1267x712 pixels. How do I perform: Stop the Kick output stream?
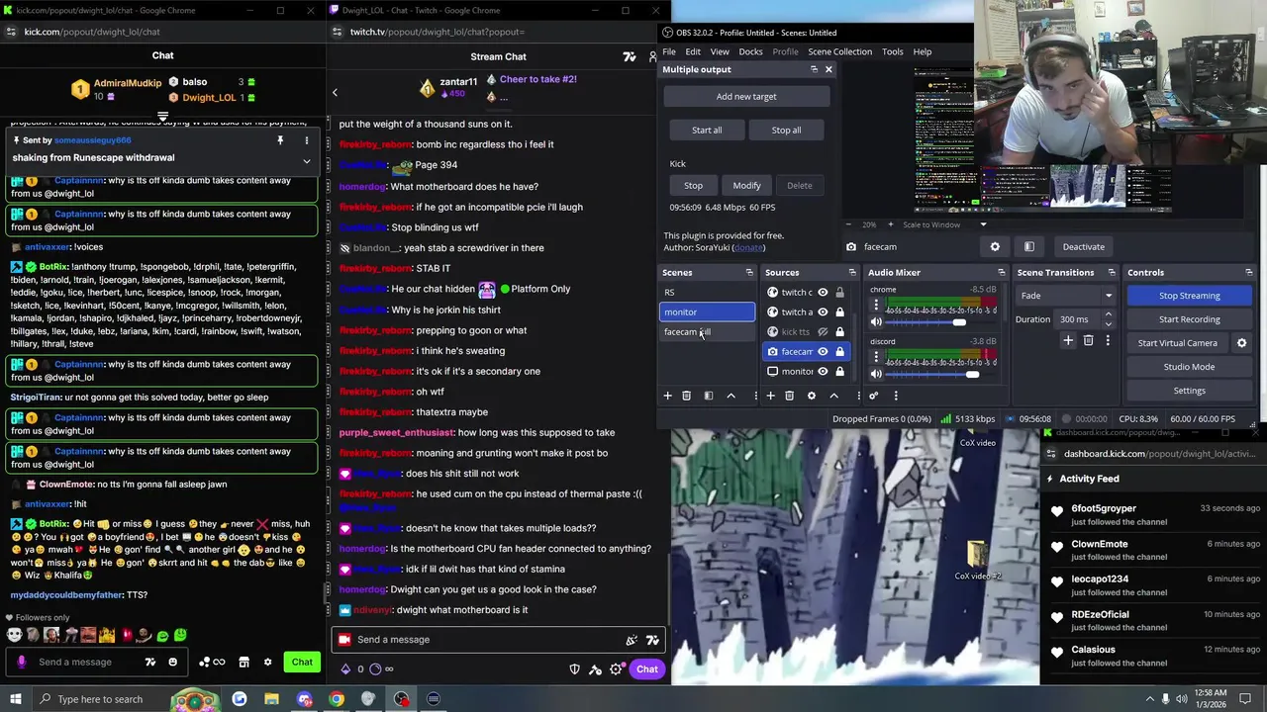pos(693,186)
